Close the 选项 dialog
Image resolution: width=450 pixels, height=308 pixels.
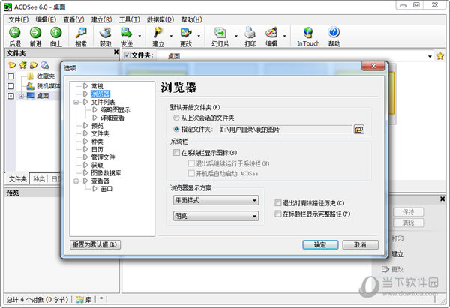[x=373, y=66]
